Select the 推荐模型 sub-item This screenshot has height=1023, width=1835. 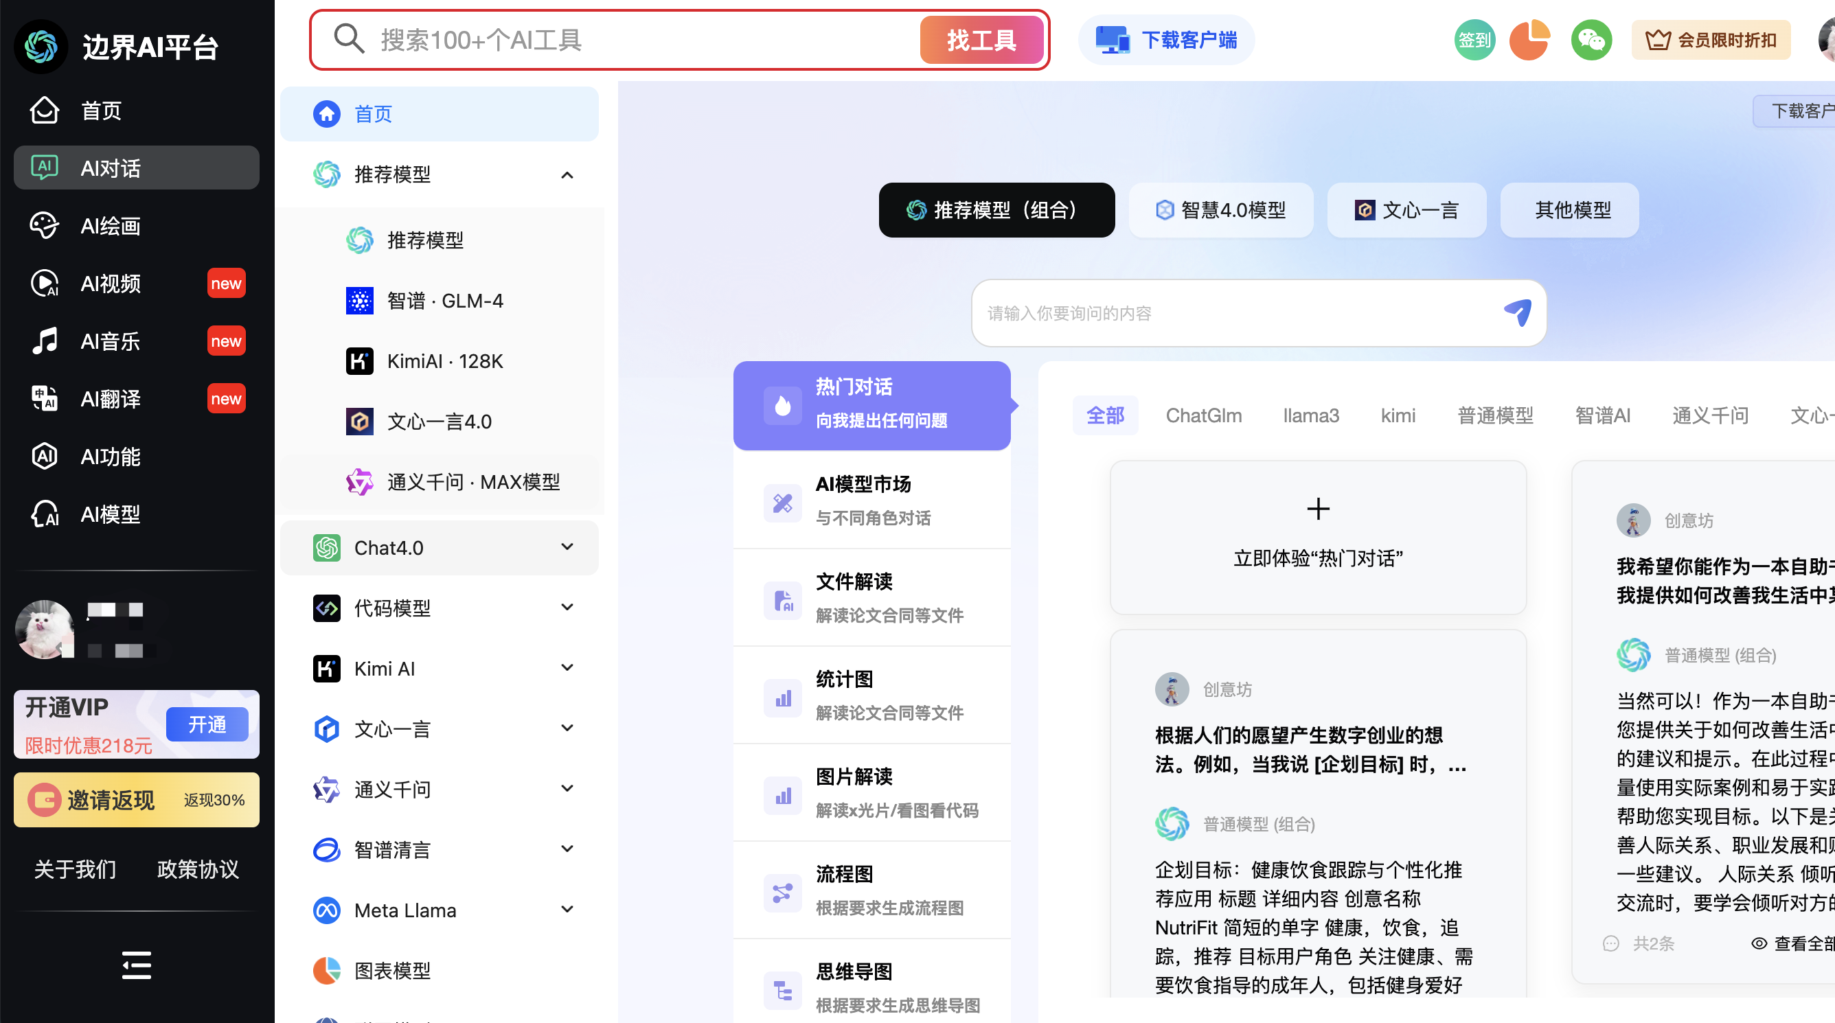(x=440, y=240)
